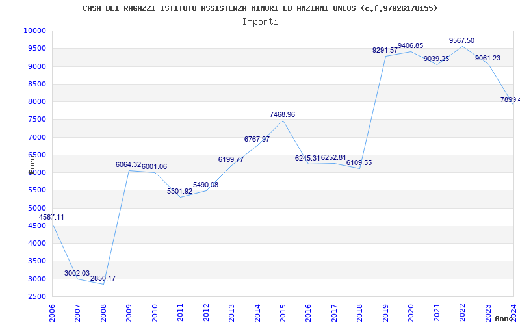The width and height of the screenshot is (520, 325).
Task: Click the CASA DEI RAGAZZI chart title
Action: tap(260, 8)
